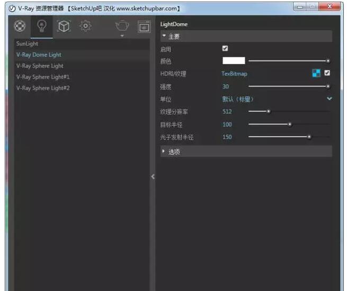Click the 目标半径 value 100

[227, 125]
